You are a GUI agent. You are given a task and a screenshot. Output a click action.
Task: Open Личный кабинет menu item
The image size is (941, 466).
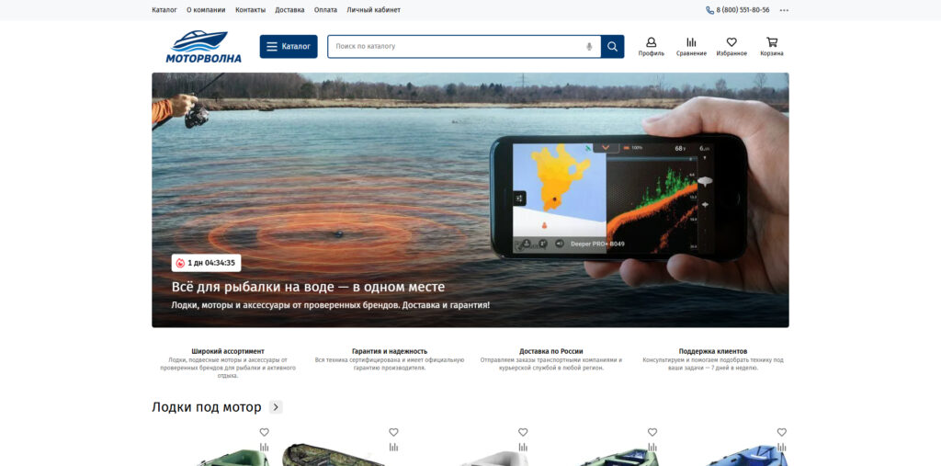coord(373,10)
